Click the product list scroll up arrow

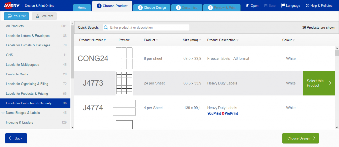click(x=337, y=48)
